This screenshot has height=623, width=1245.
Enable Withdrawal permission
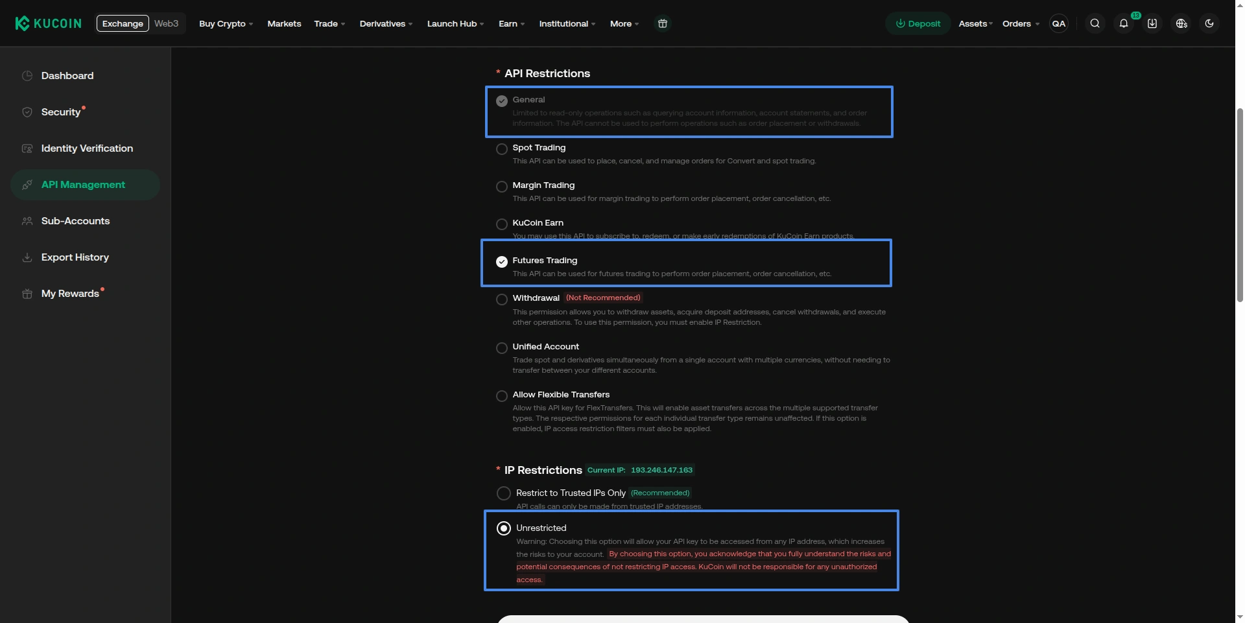click(x=502, y=300)
